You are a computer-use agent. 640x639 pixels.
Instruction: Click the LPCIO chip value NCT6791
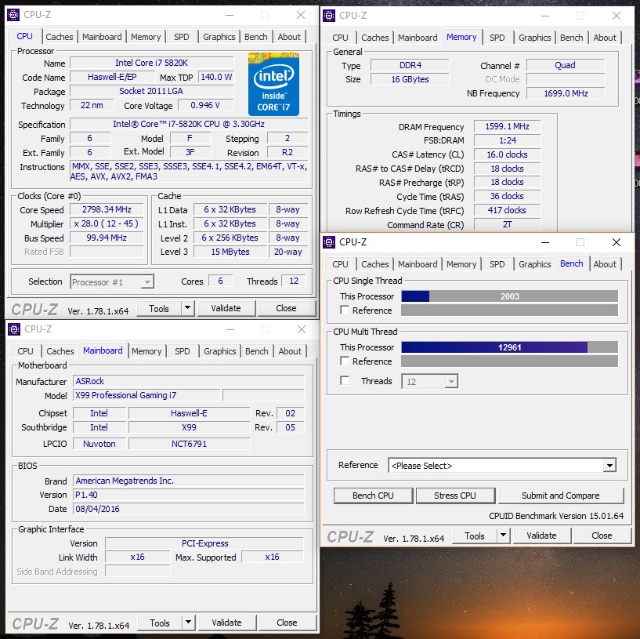tap(190, 444)
